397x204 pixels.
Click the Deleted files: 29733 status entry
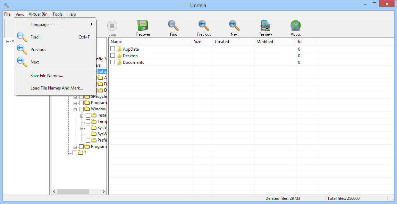tap(283, 198)
